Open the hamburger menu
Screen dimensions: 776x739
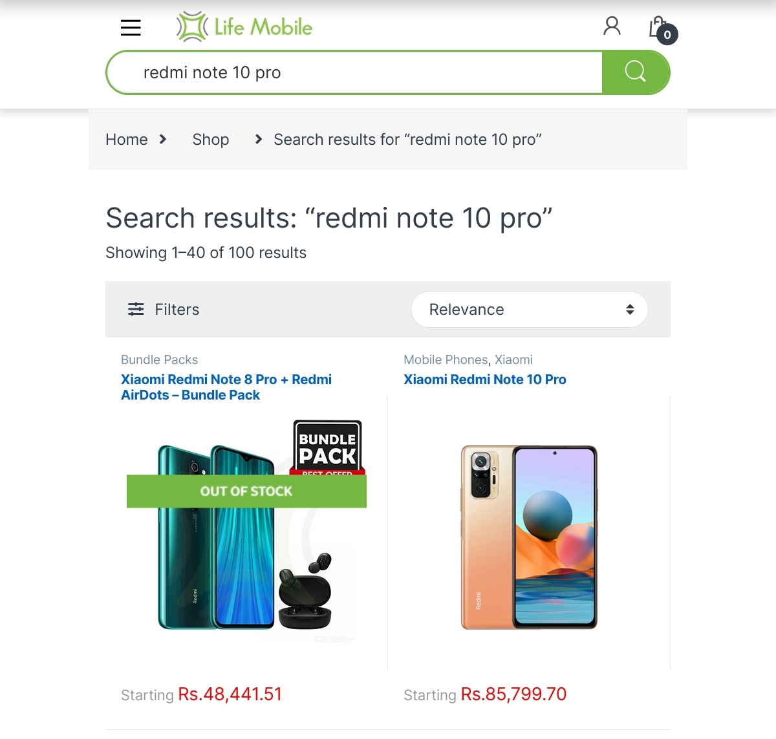point(131,28)
